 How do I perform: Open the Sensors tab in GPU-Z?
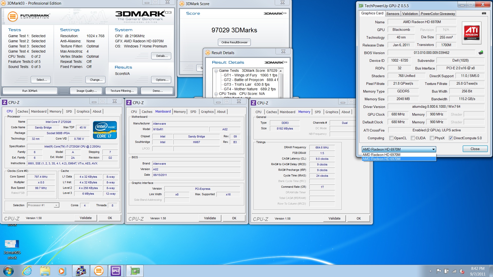click(x=393, y=14)
